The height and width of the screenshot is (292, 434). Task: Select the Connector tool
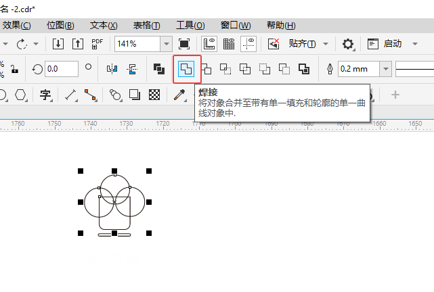pyautogui.click(x=91, y=95)
